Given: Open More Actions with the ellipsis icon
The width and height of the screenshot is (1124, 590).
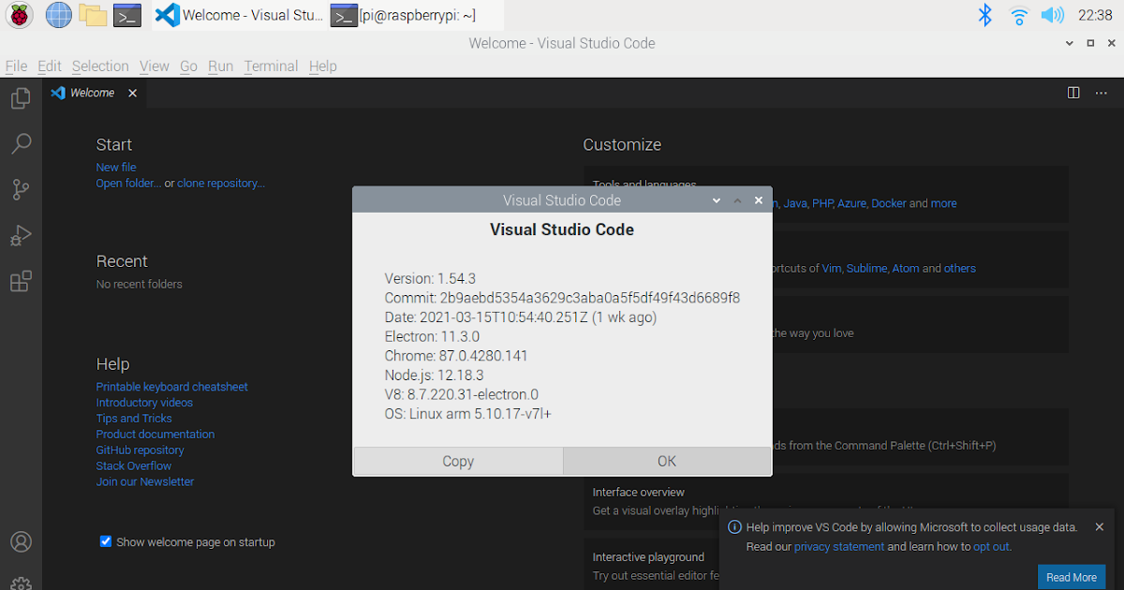Looking at the screenshot, I should coord(1101,93).
